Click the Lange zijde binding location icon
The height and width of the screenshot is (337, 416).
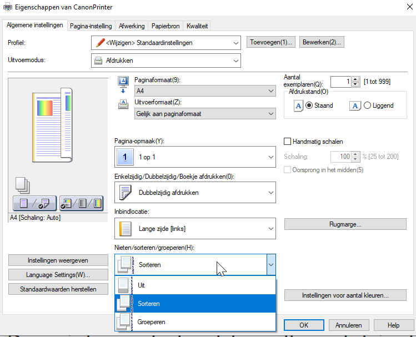click(125, 228)
